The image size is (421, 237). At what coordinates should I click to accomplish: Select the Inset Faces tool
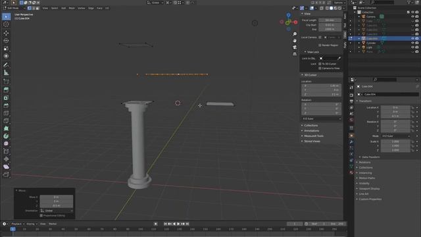tap(6, 97)
